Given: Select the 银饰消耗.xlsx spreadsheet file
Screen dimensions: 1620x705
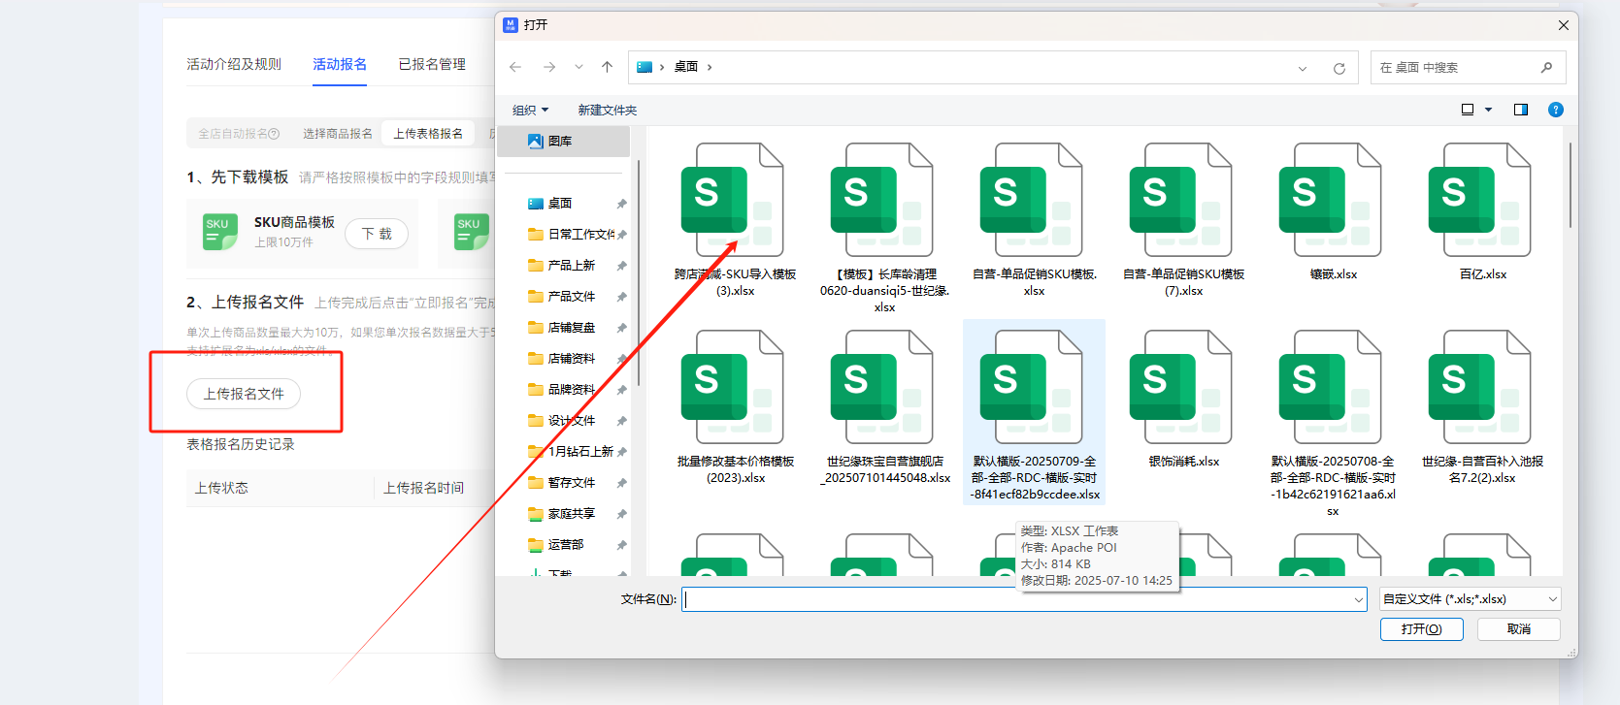Looking at the screenshot, I should (x=1183, y=388).
